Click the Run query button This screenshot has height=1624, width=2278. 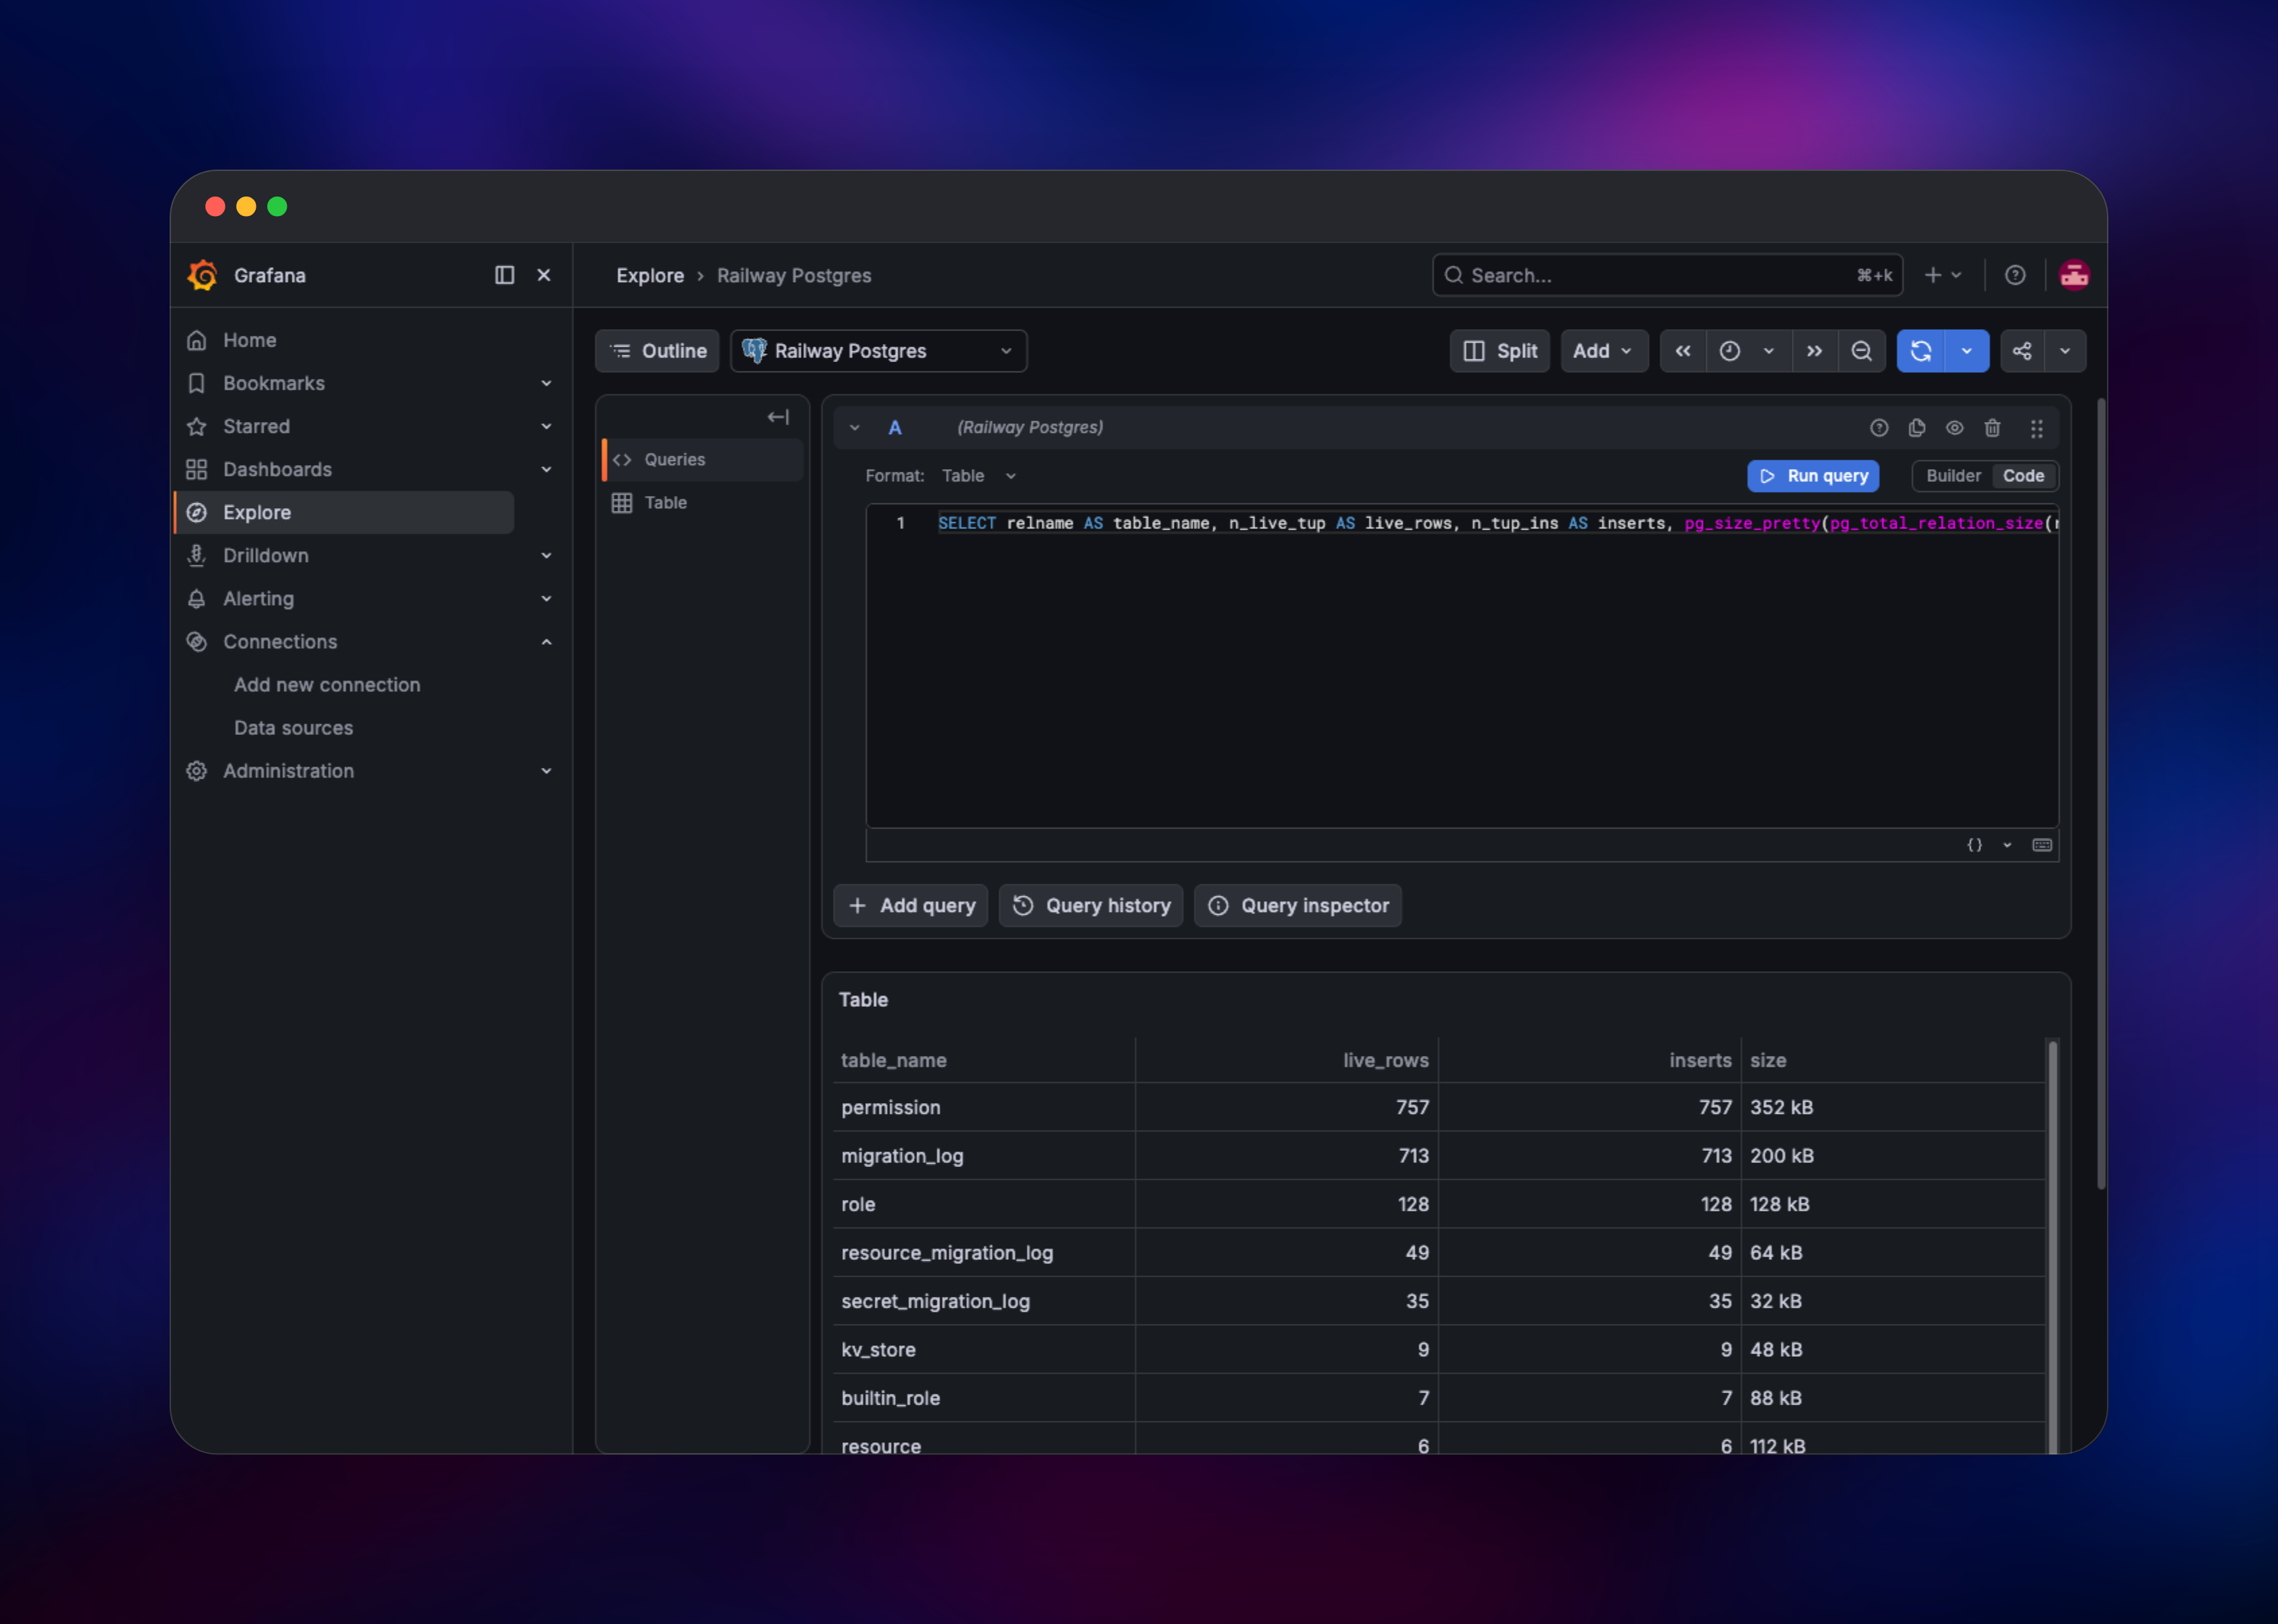(x=1813, y=476)
